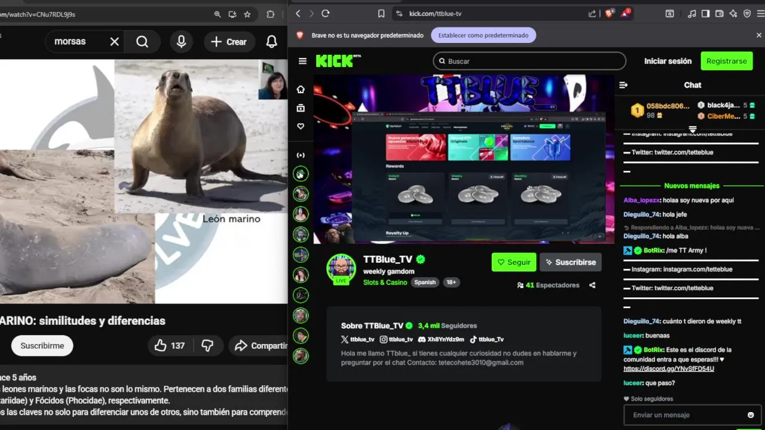The image size is (765, 430).
Task: Click the 41 Espectadores count
Action: (548, 285)
